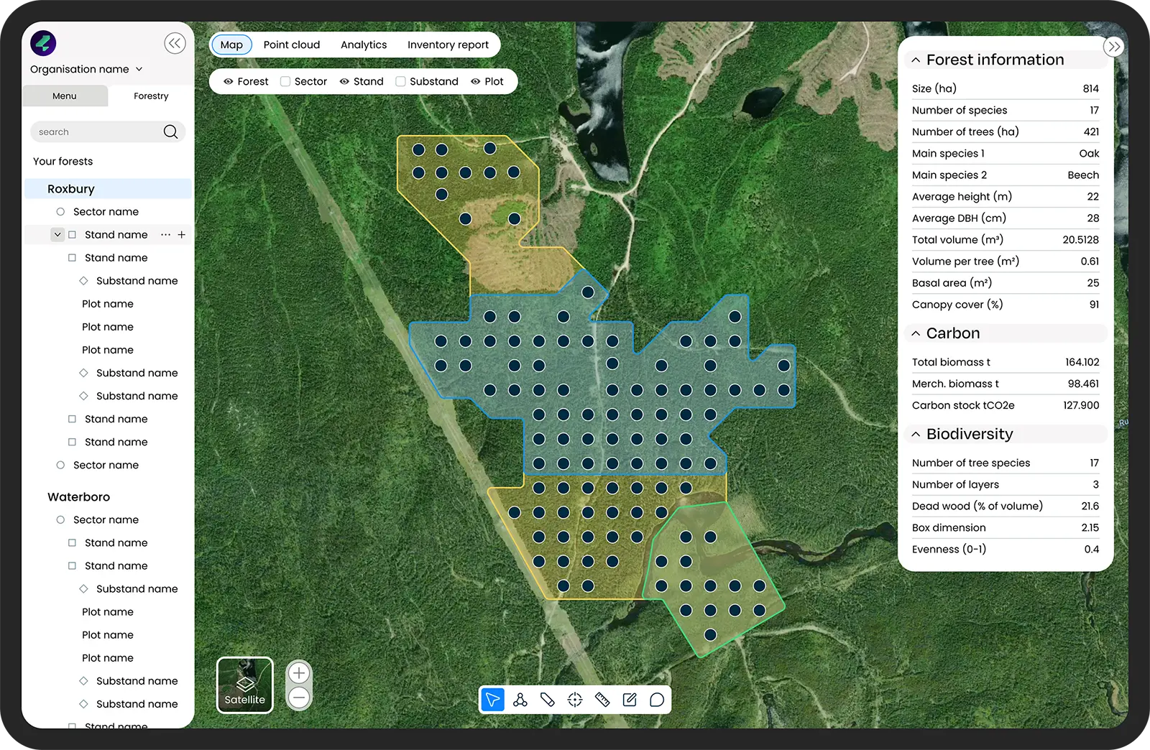Click the search magnifier icon
The height and width of the screenshot is (750, 1150).
170,131
